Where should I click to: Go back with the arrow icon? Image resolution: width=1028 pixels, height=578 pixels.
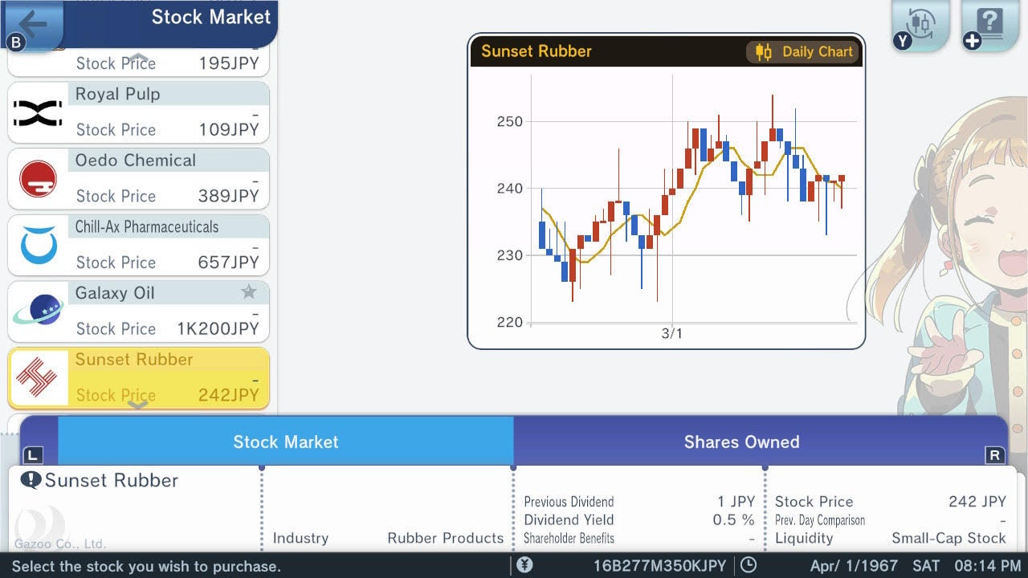32,24
